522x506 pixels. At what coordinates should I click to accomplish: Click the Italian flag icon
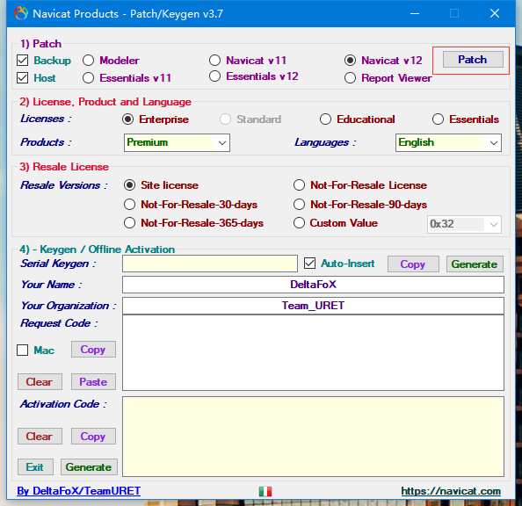pyautogui.click(x=265, y=491)
